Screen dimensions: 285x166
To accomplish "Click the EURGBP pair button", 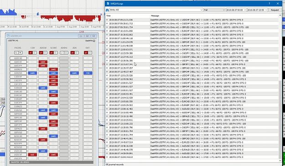I will point(18,99).
